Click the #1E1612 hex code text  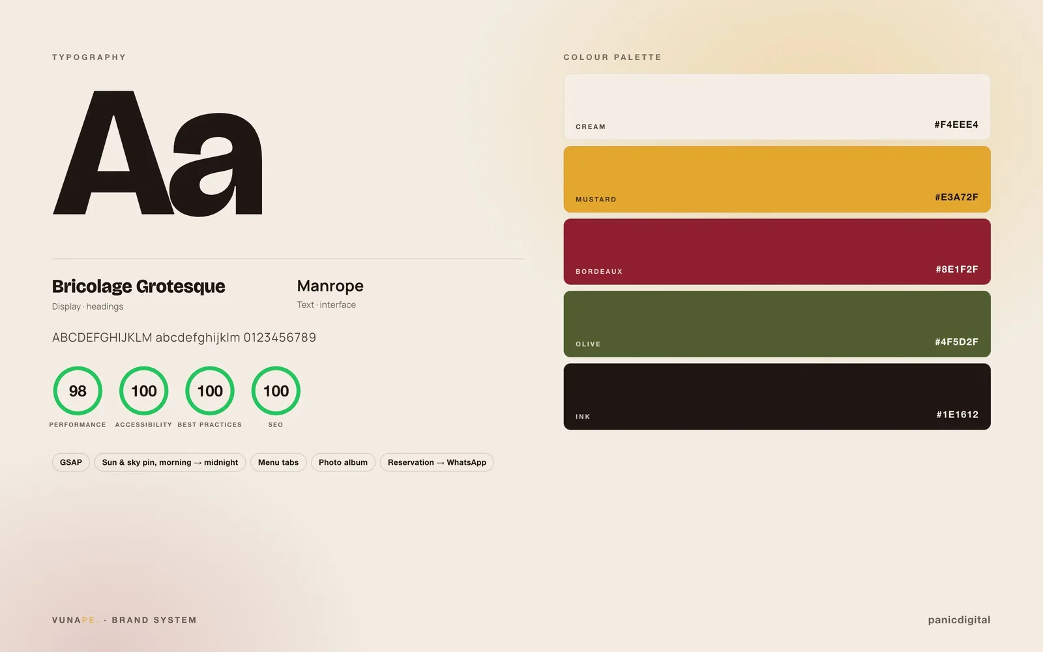click(958, 414)
